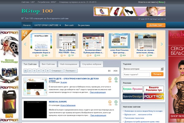Open the Преносими параклиси link
184x123 pixels.
tap(134, 118)
